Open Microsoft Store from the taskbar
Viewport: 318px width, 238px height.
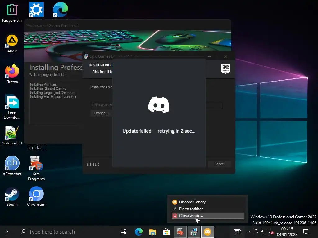166,232
